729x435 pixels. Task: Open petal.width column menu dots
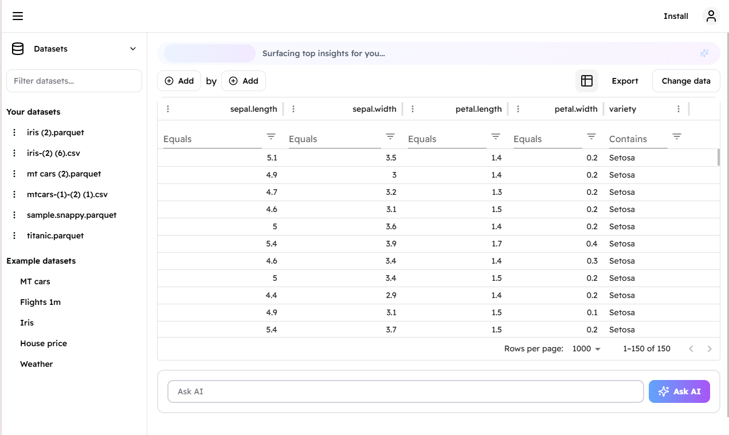pyautogui.click(x=518, y=109)
